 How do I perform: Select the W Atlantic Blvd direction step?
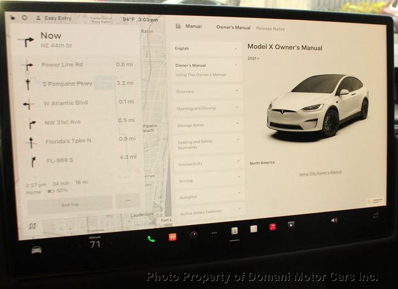(79, 103)
